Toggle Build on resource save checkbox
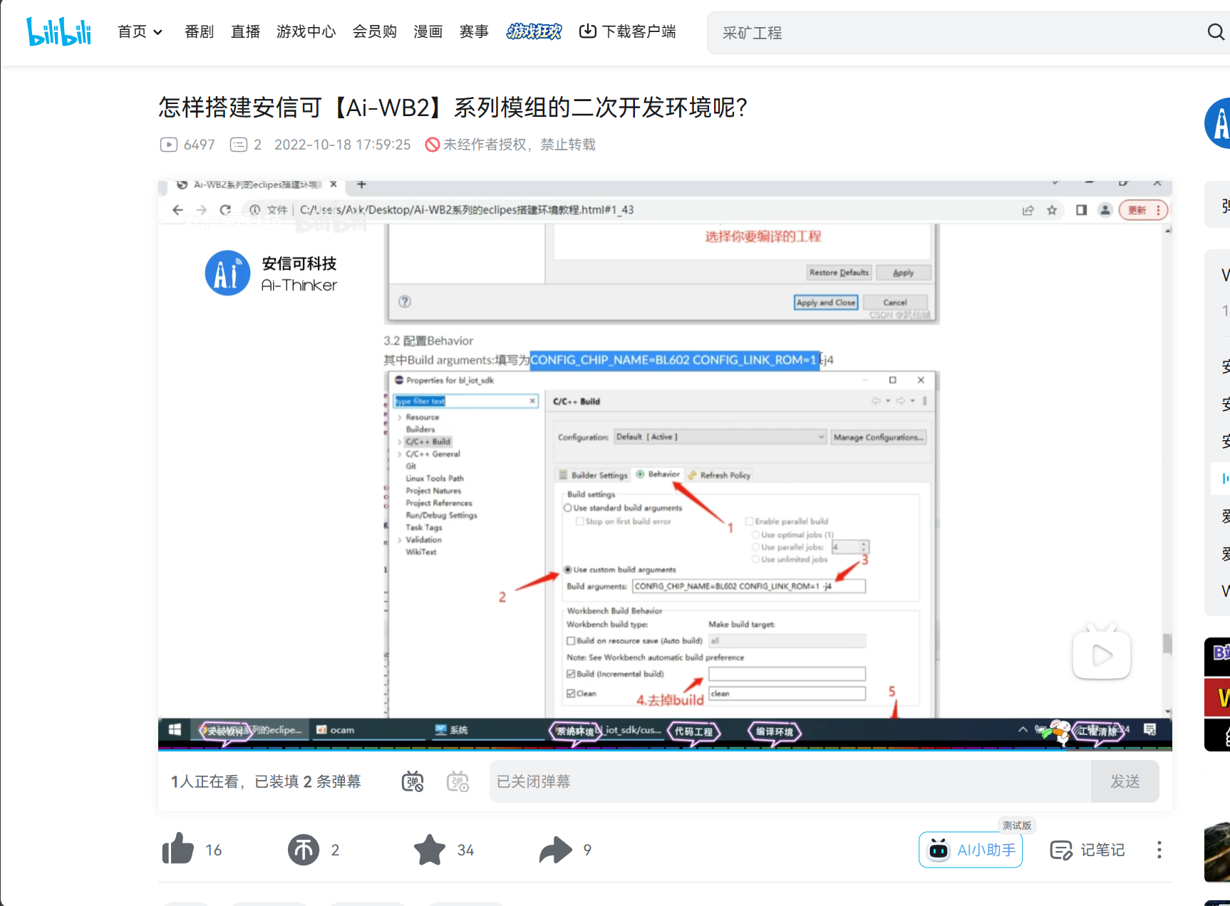 pos(571,641)
